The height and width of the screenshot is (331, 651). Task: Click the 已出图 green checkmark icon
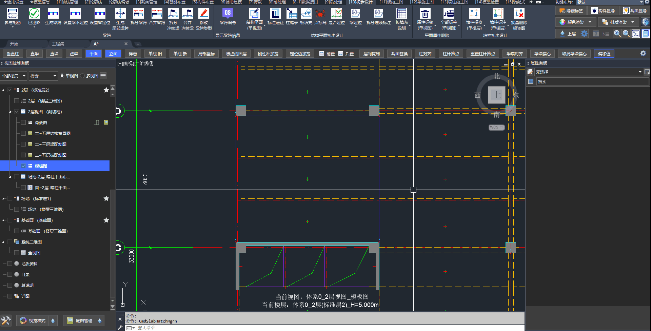(34, 14)
